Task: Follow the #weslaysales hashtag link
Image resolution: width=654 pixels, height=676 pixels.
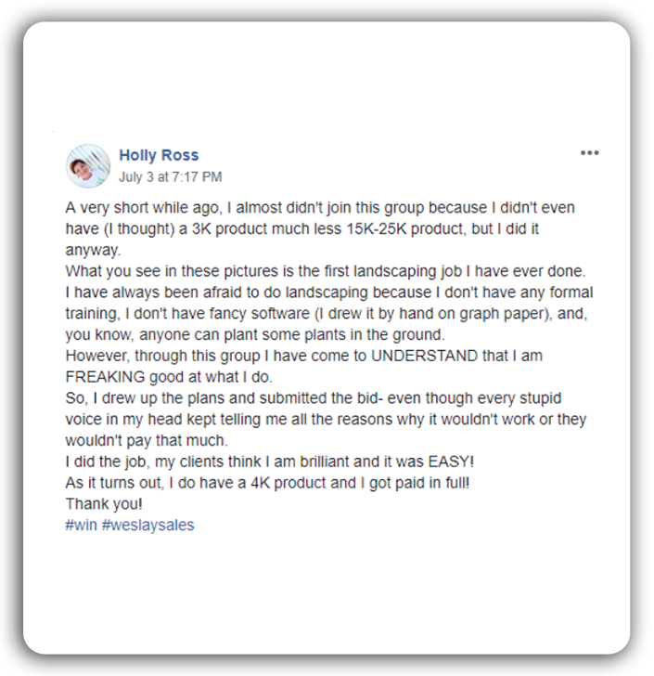Action: (x=148, y=525)
